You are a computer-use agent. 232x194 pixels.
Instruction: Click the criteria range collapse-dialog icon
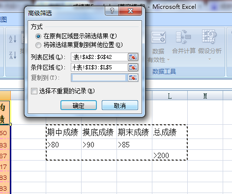[x=133, y=67]
